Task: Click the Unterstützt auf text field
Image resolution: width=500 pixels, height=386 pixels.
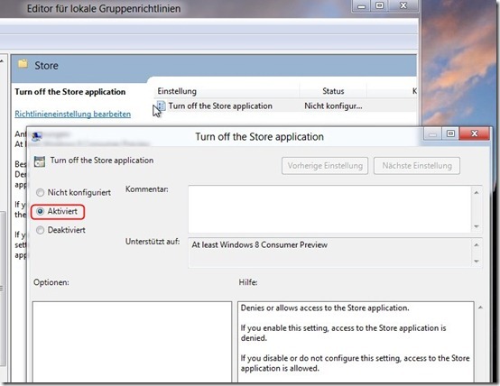Action: coord(329,253)
